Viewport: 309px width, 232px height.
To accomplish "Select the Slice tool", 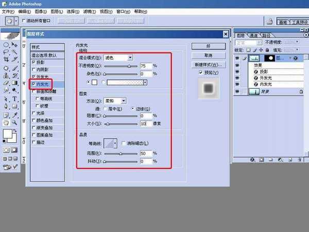I will [14, 59].
